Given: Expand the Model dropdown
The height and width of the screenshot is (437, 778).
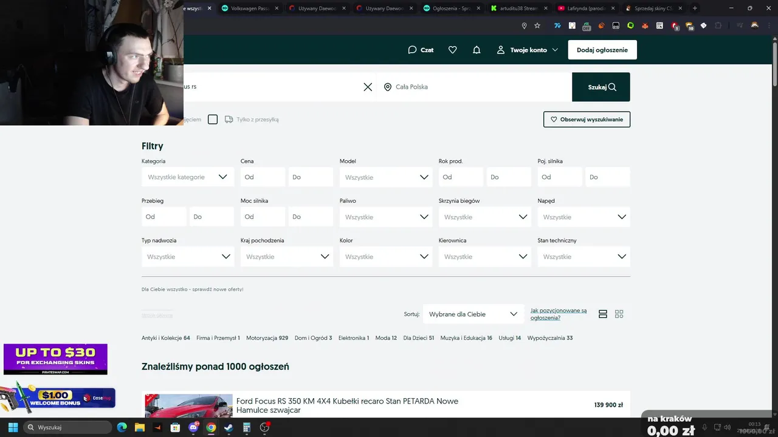Looking at the screenshot, I should point(386,177).
